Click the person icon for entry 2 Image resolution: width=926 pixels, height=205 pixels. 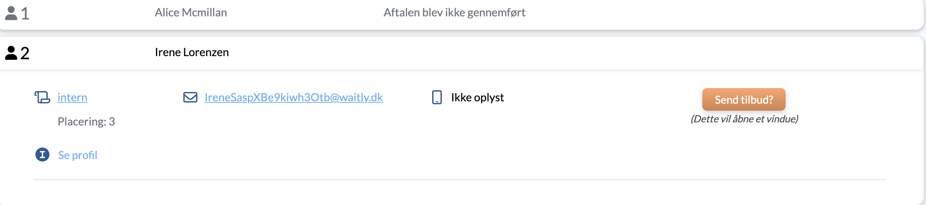(11, 53)
